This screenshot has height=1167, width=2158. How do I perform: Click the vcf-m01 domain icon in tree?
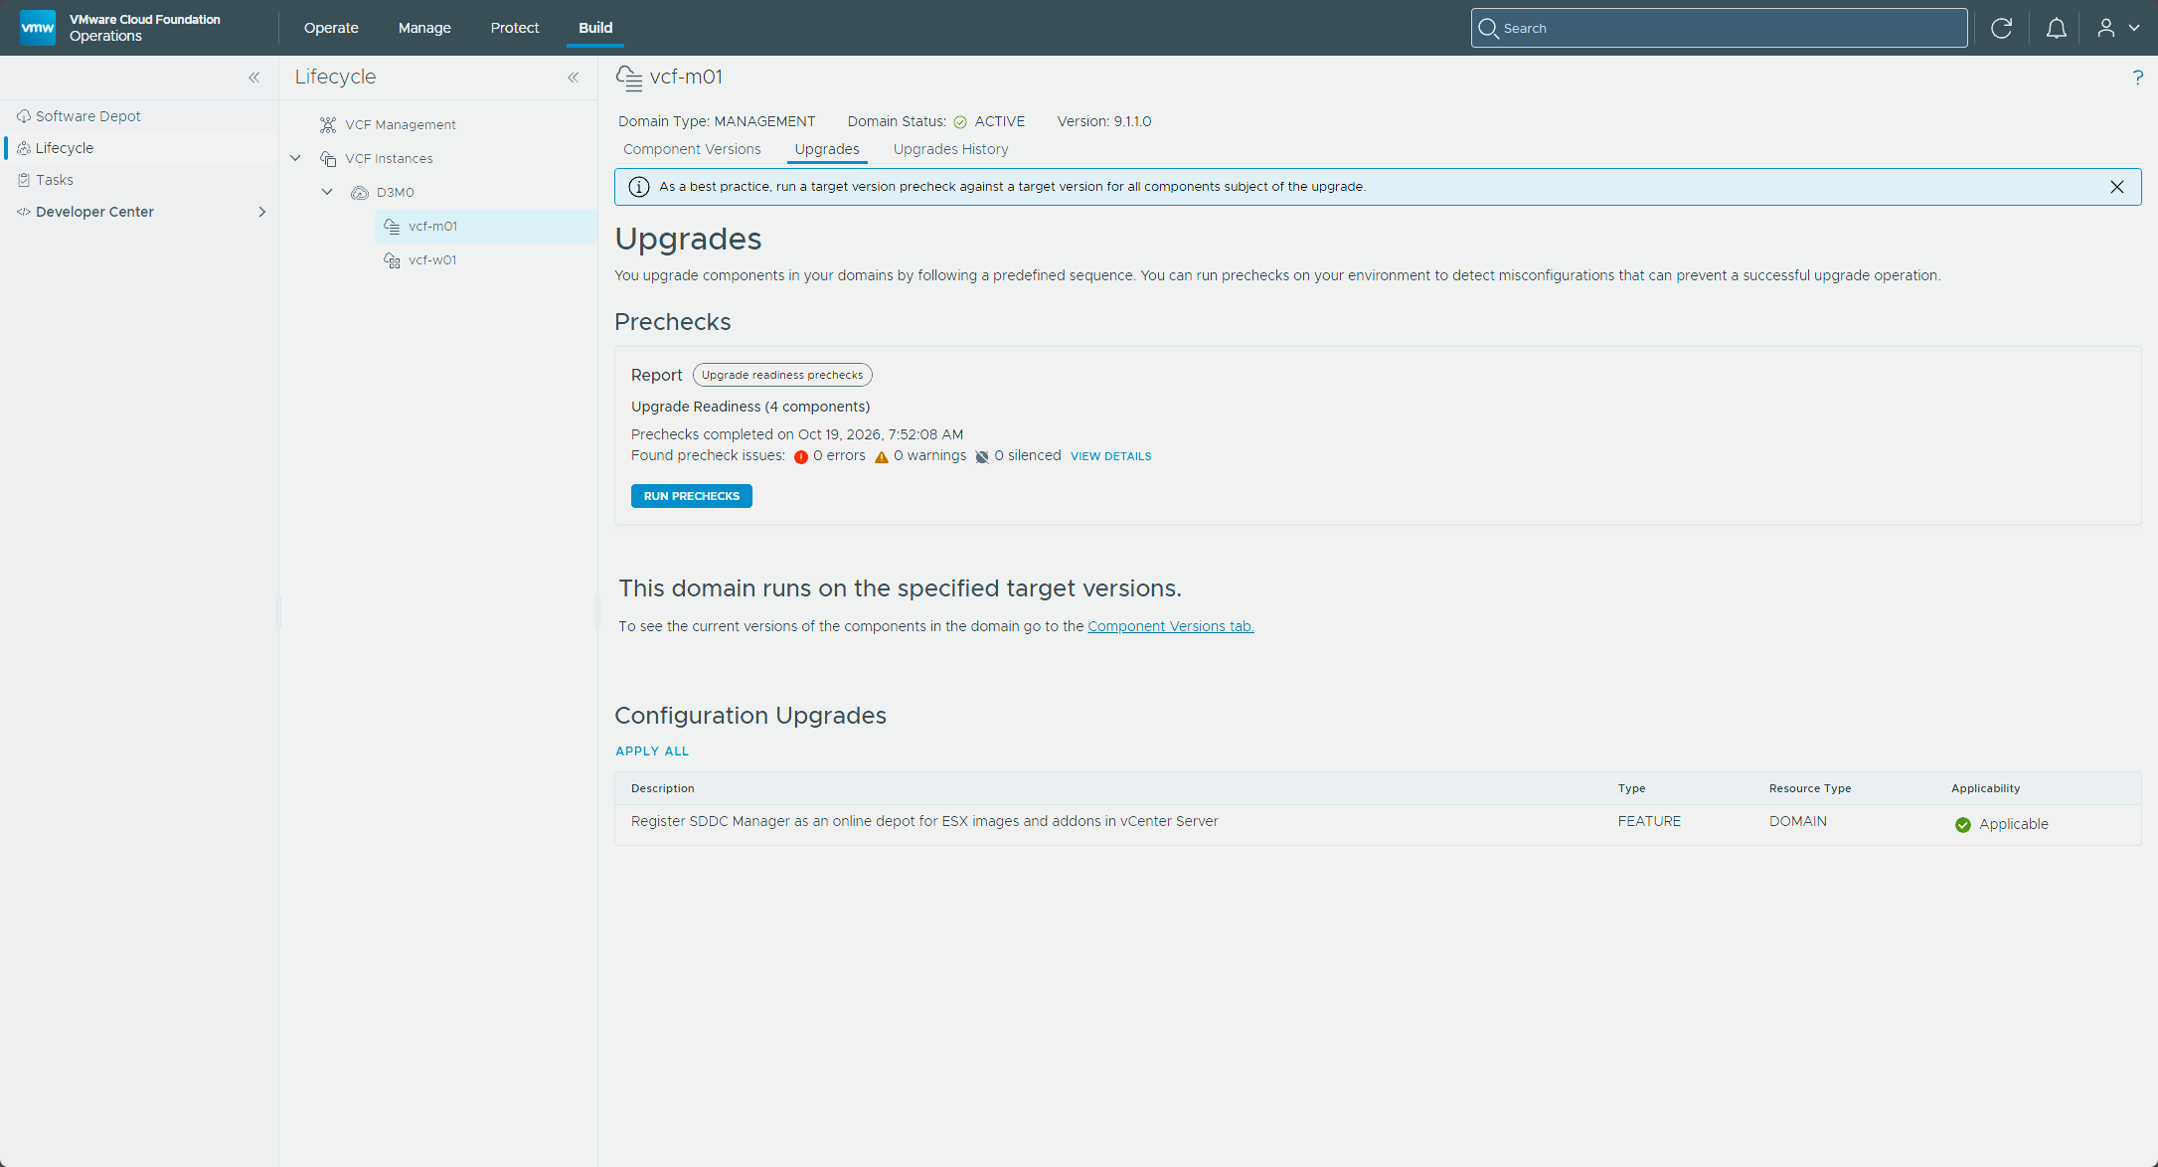[392, 227]
